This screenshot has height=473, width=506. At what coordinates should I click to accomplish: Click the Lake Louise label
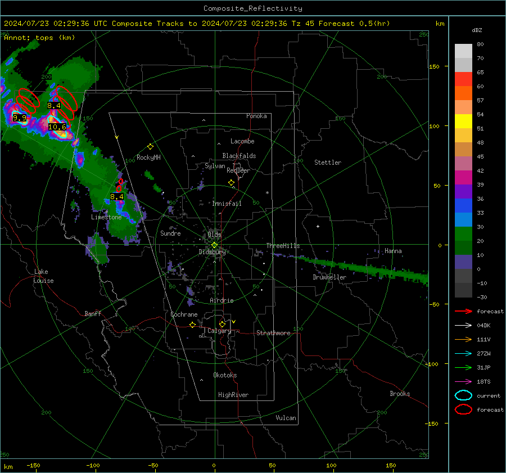pyautogui.click(x=43, y=276)
